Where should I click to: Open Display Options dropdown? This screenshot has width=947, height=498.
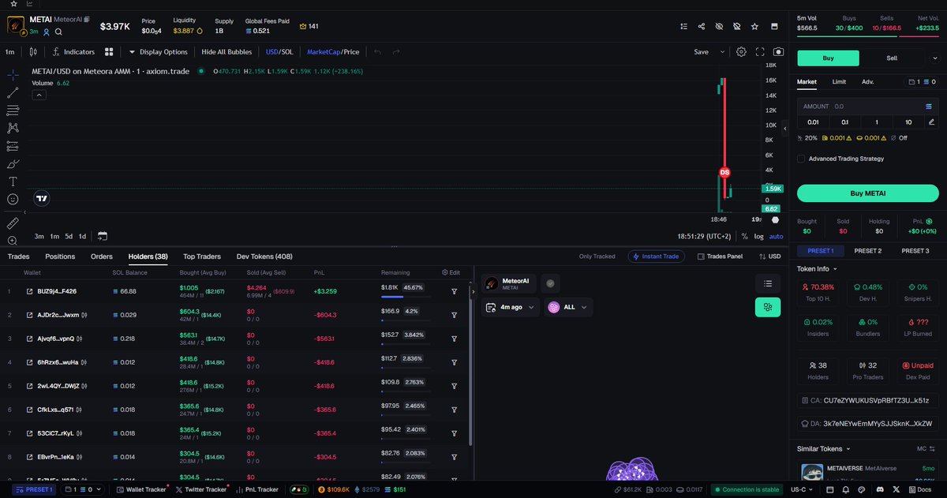[158, 52]
